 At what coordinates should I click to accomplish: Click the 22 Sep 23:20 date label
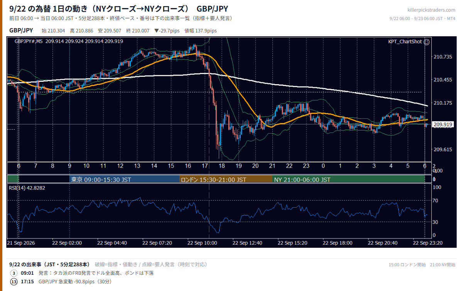(428, 243)
